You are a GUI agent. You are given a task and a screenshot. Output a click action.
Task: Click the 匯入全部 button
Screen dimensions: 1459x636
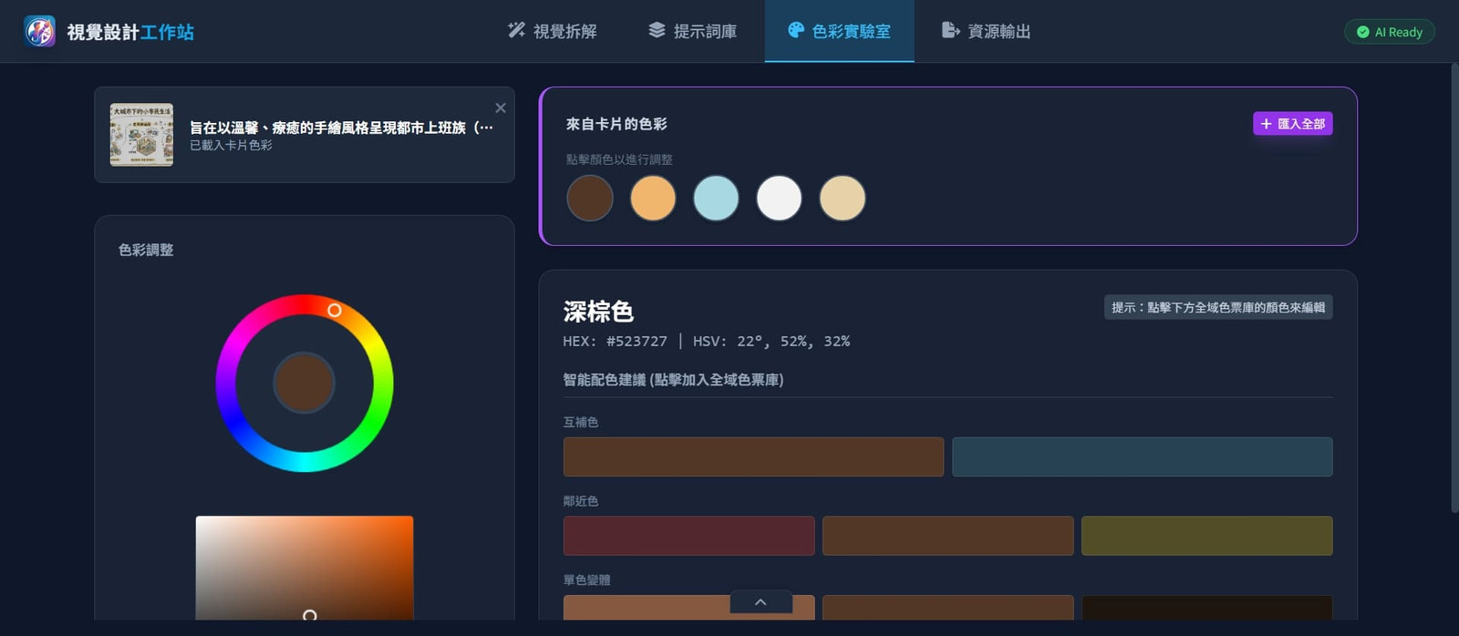tap(1292, 124)
